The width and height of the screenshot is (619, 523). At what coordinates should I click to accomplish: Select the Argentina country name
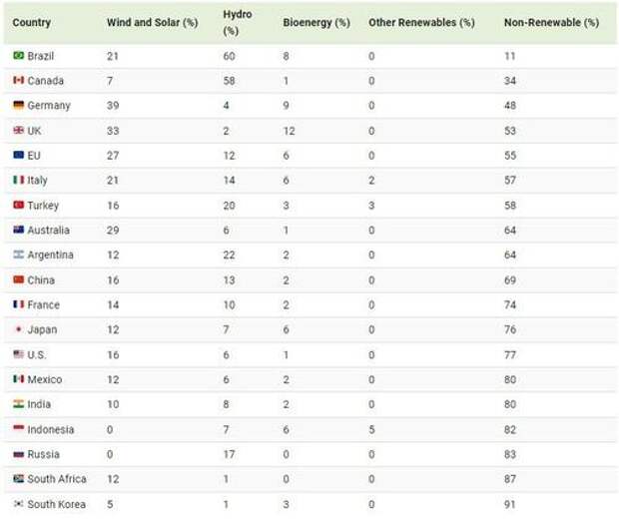50,256
